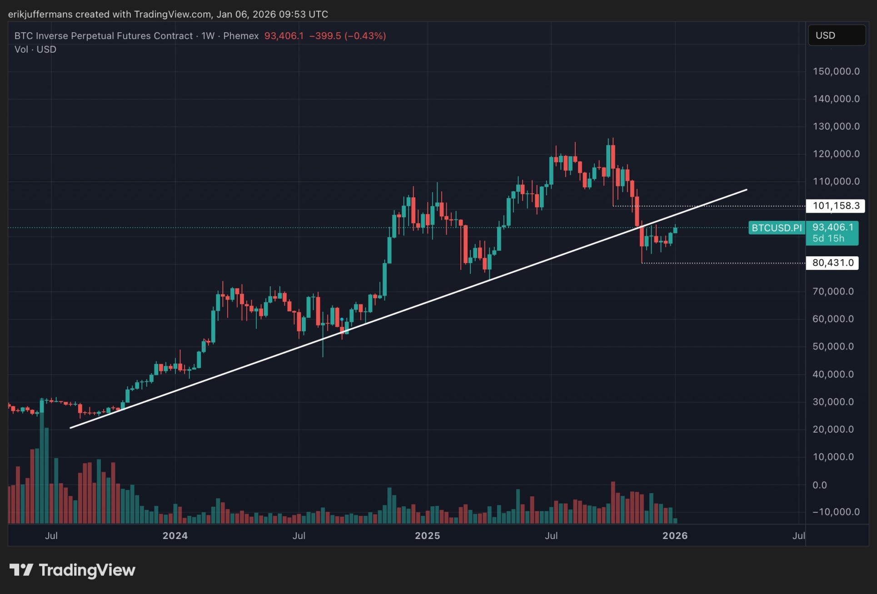Image resolution: width=877 pixels, height=594 pixels.
Task: Click the 0.0 price scale label
Action: (819, 485)
